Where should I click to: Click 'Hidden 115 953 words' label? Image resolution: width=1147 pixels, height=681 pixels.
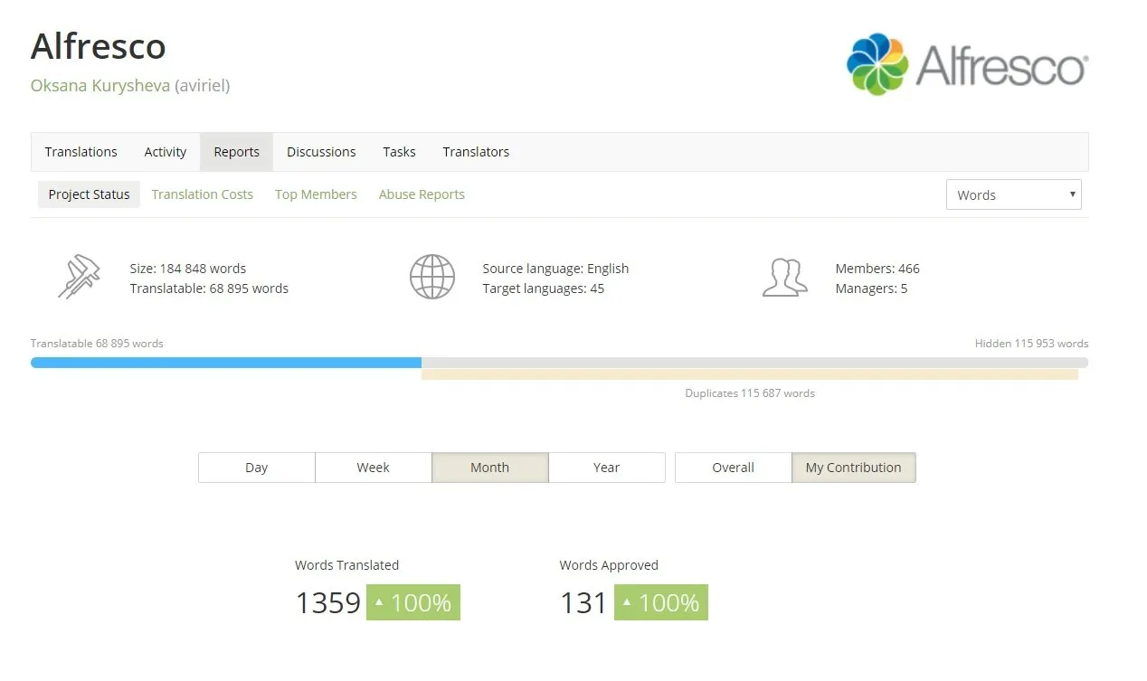(x=1032, y=344)
